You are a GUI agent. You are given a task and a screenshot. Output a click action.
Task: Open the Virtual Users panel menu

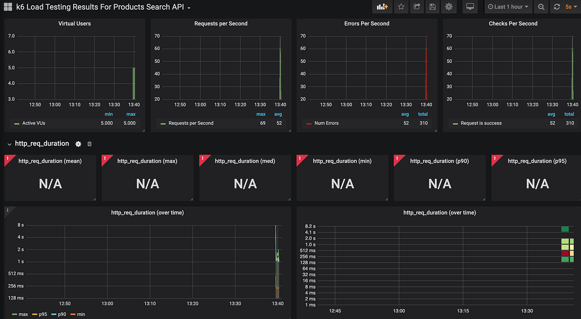(75, 23)
